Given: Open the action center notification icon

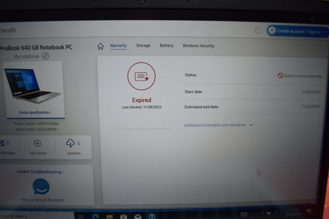Looking at the screenshot, I should (309, 211).
